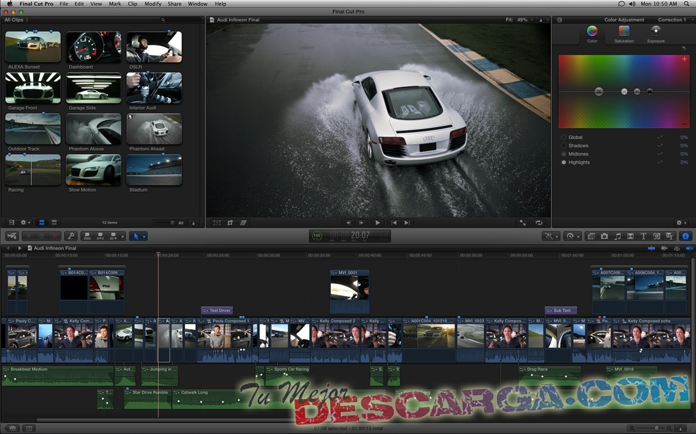
Task: Open the Music and Sound browser
Action: tap(618, 236)
